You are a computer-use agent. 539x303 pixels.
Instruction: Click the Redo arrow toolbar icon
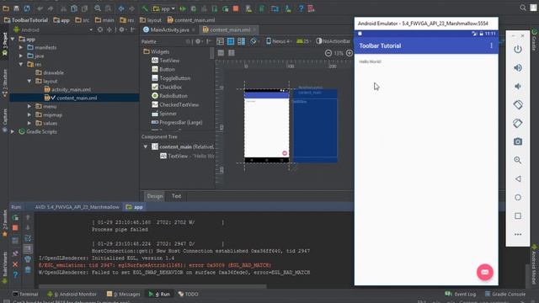click(51, 8)
